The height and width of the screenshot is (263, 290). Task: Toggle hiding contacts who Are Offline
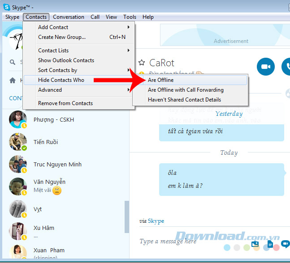pyautogui.click(x=190, y=80)
